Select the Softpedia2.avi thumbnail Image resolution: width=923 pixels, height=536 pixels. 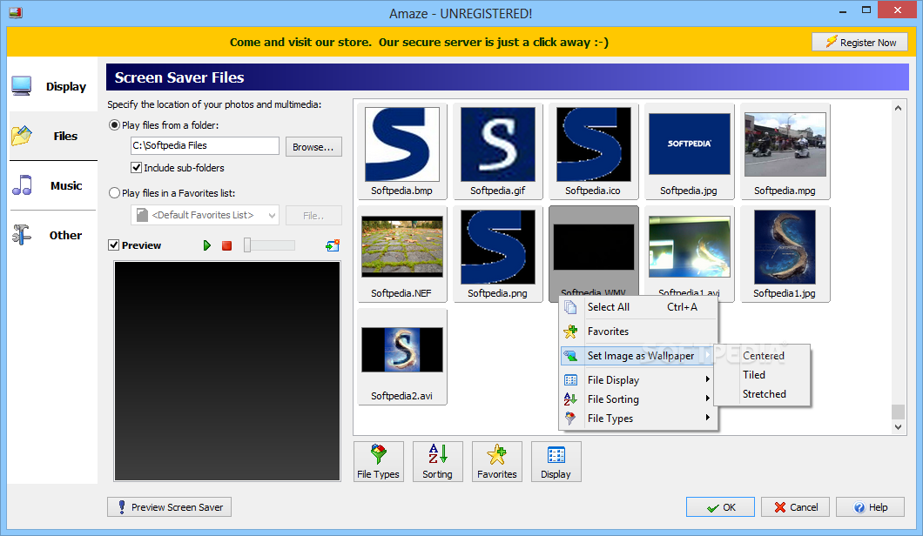[402, 357]
